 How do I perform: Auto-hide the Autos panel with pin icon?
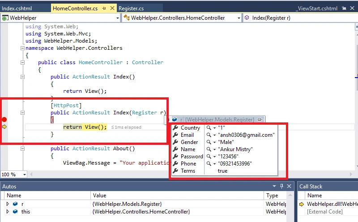pos(281,186)
